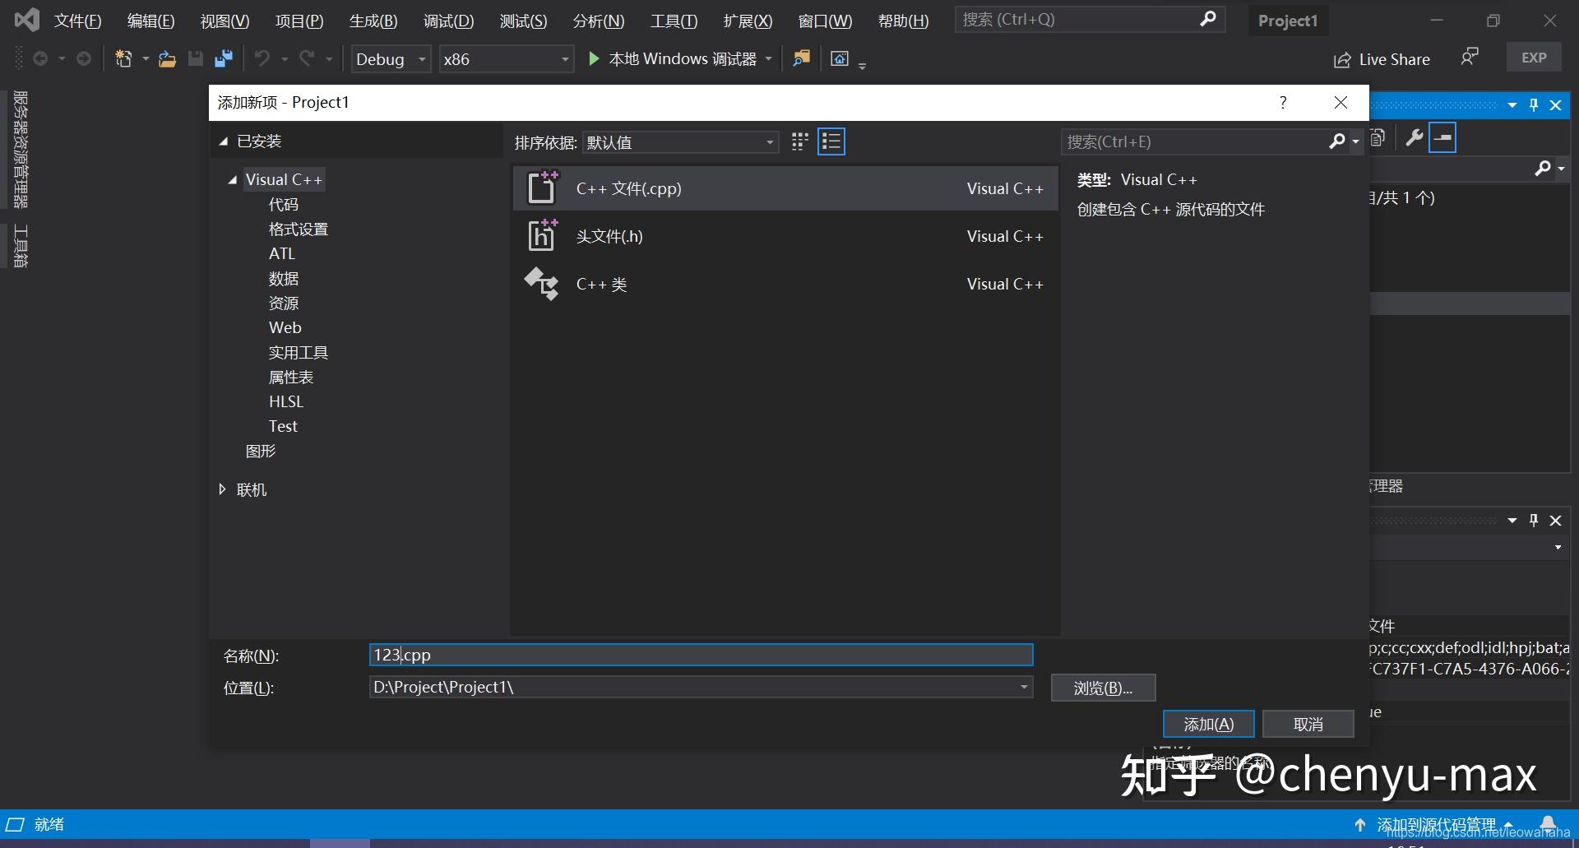Click the Open File toolbar icon
This screenshot has width=1579, height=848.
pyautogui.click(x=167, y=58)
